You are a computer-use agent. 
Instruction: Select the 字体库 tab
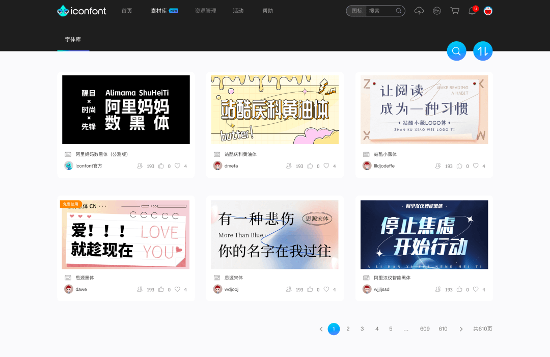click(x=73, y=39)
